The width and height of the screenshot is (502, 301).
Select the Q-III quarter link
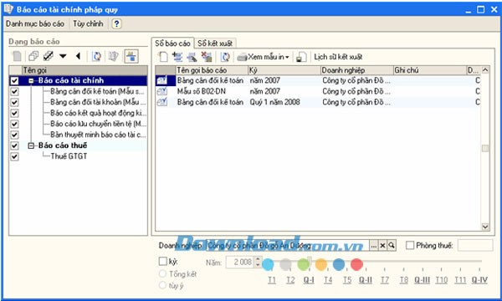(422, 280)
